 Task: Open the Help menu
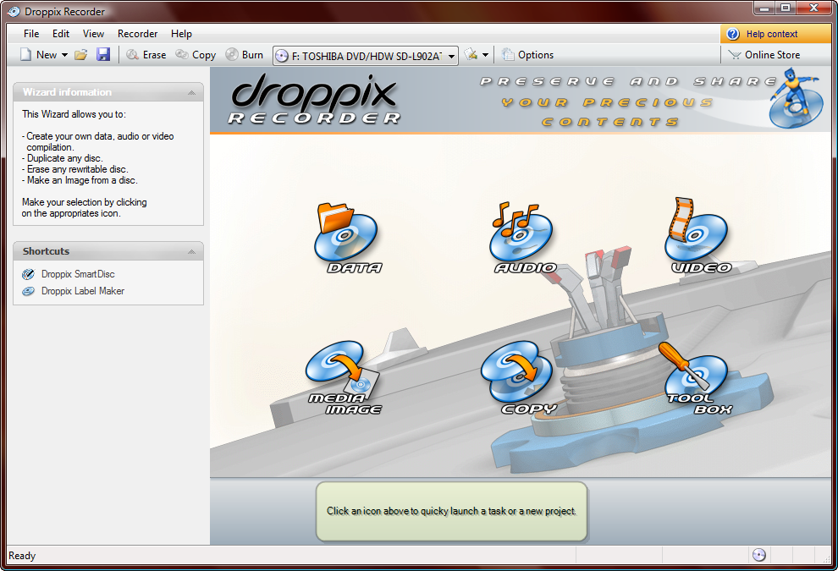(181, 34)
